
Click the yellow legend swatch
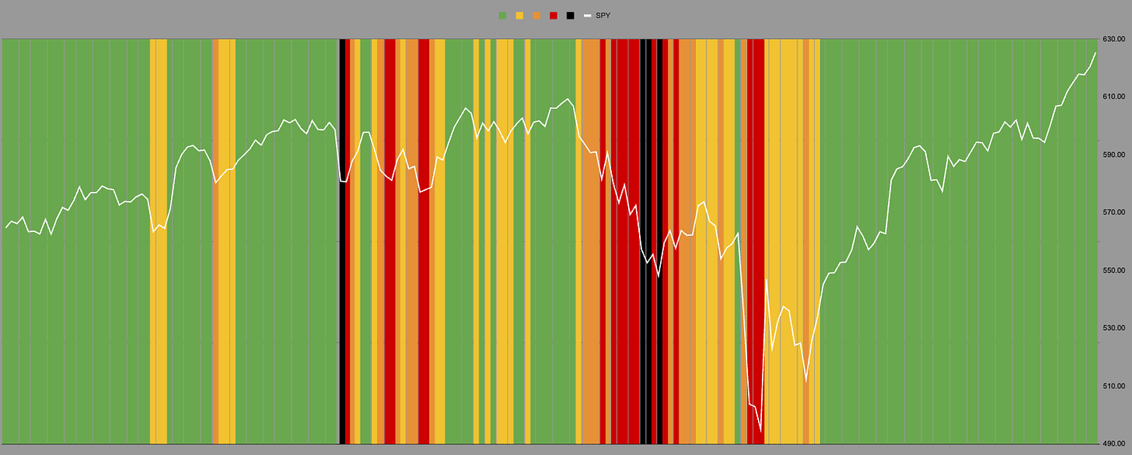(519, 16)
